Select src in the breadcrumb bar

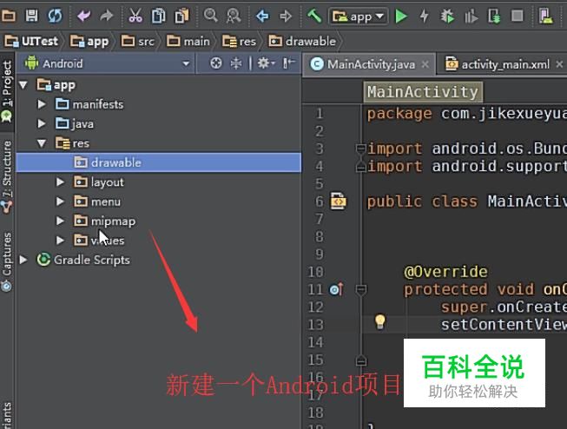click(138, 41)
